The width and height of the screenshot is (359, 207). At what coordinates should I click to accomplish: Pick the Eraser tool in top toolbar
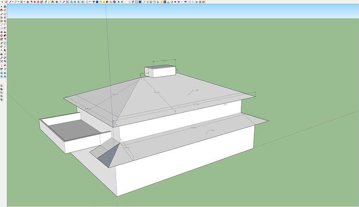coord(6,2)
